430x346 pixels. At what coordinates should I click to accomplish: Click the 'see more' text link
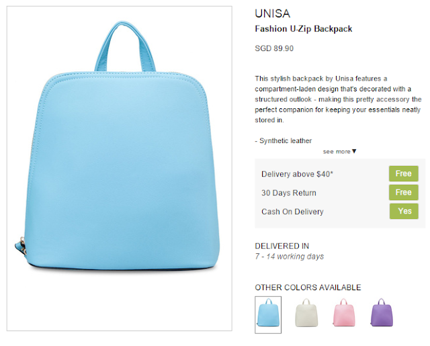[x=337, y=152]
